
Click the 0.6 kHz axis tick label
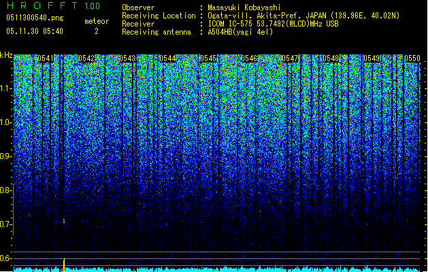point(6,258)
